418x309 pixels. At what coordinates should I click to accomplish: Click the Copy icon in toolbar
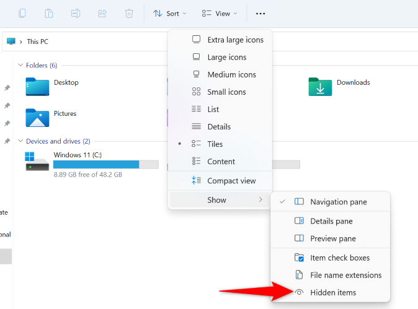22,13
